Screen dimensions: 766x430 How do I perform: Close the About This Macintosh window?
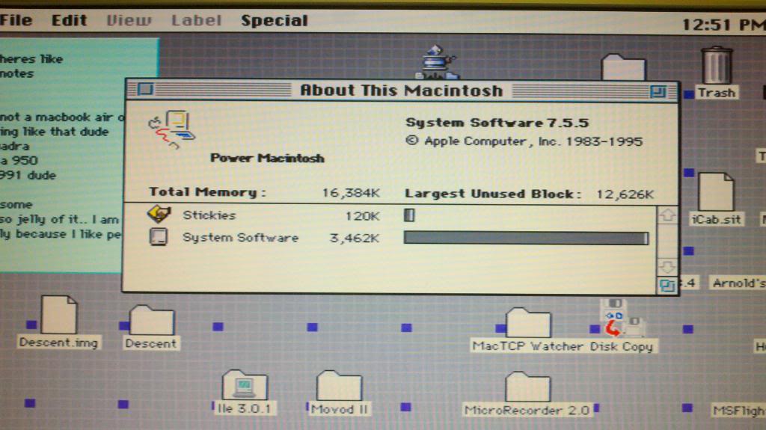(x=145, y=90)
